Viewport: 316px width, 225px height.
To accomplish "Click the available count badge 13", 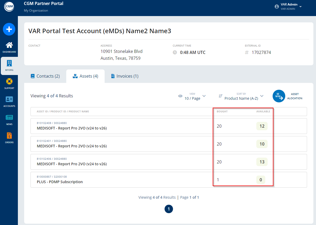I will click(x=262, y=162).
